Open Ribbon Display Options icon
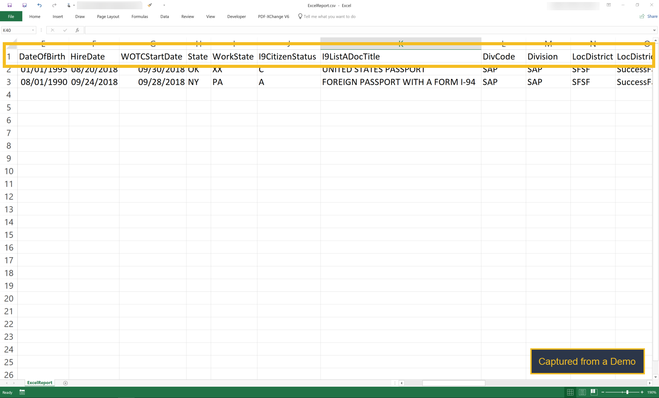The height and width of the screenshot is (398, 659). pos(609,5)
